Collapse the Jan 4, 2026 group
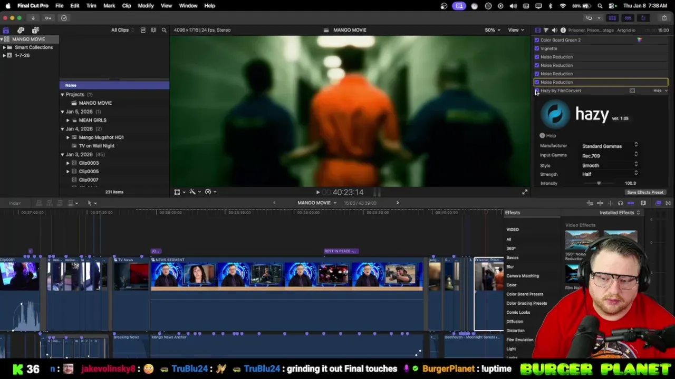Viewport: 675px width, 379px height. 62,129
